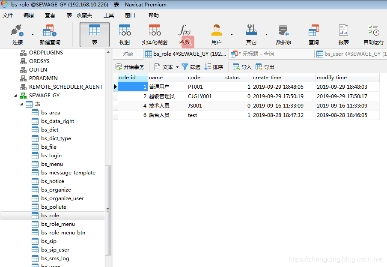Image resolution: width=387 pixels, height=267 pixels.
Task: Select the bs_role @SEWAGE_GY tab
Action: (186, 54)
